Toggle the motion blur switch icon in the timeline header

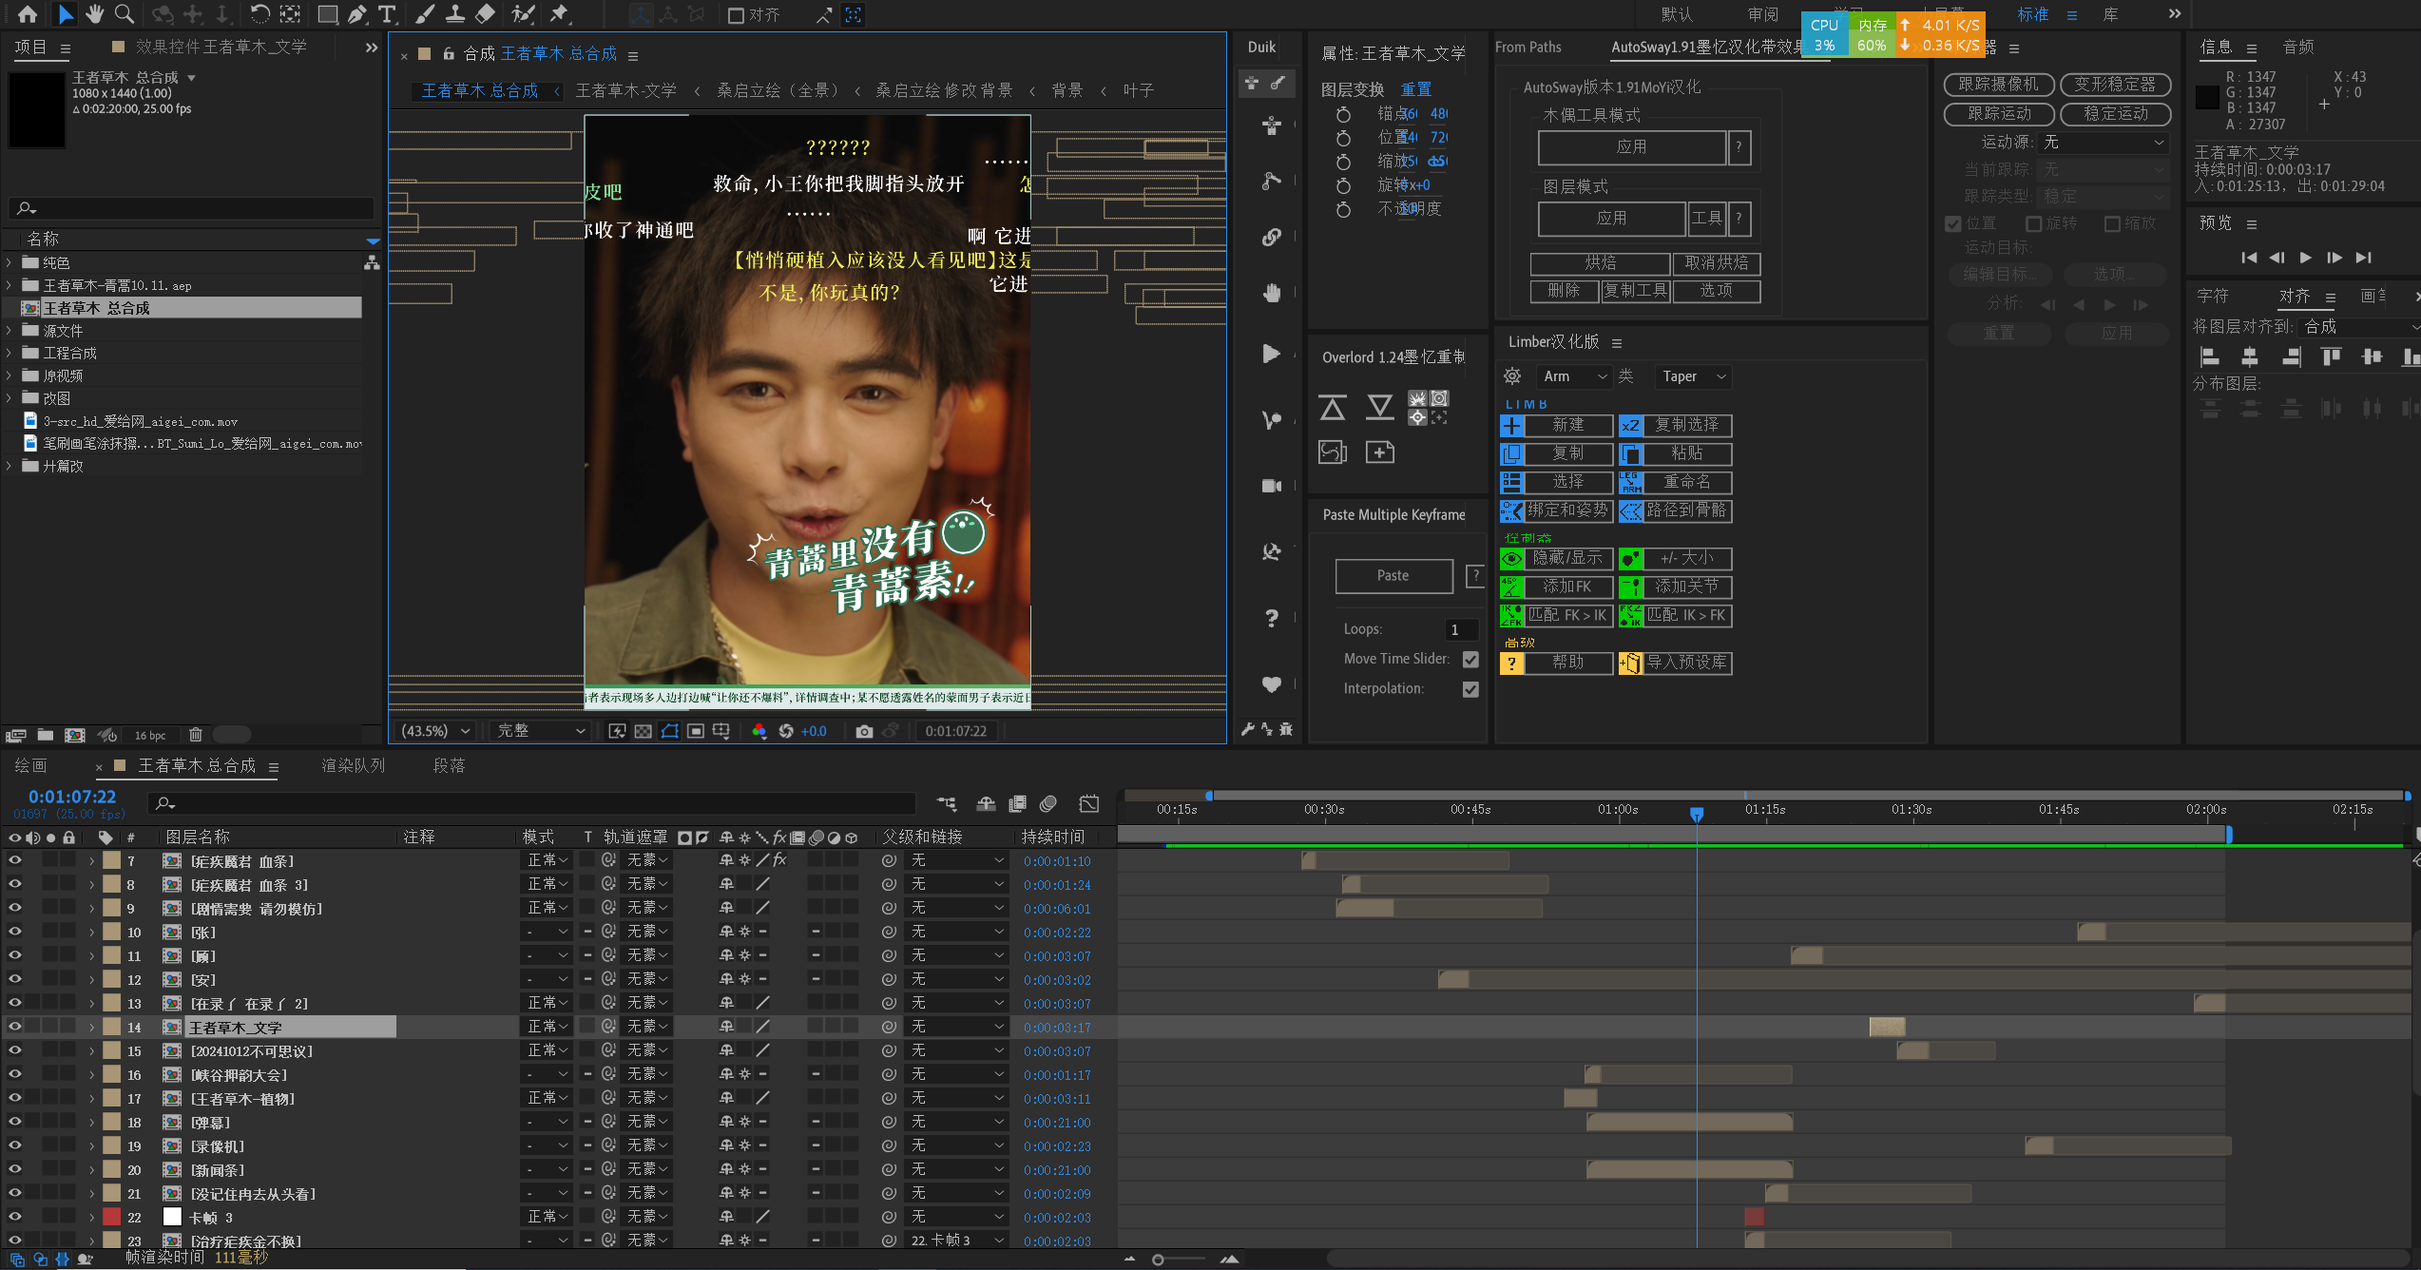pyautogui.click(x=1048, y=804)
